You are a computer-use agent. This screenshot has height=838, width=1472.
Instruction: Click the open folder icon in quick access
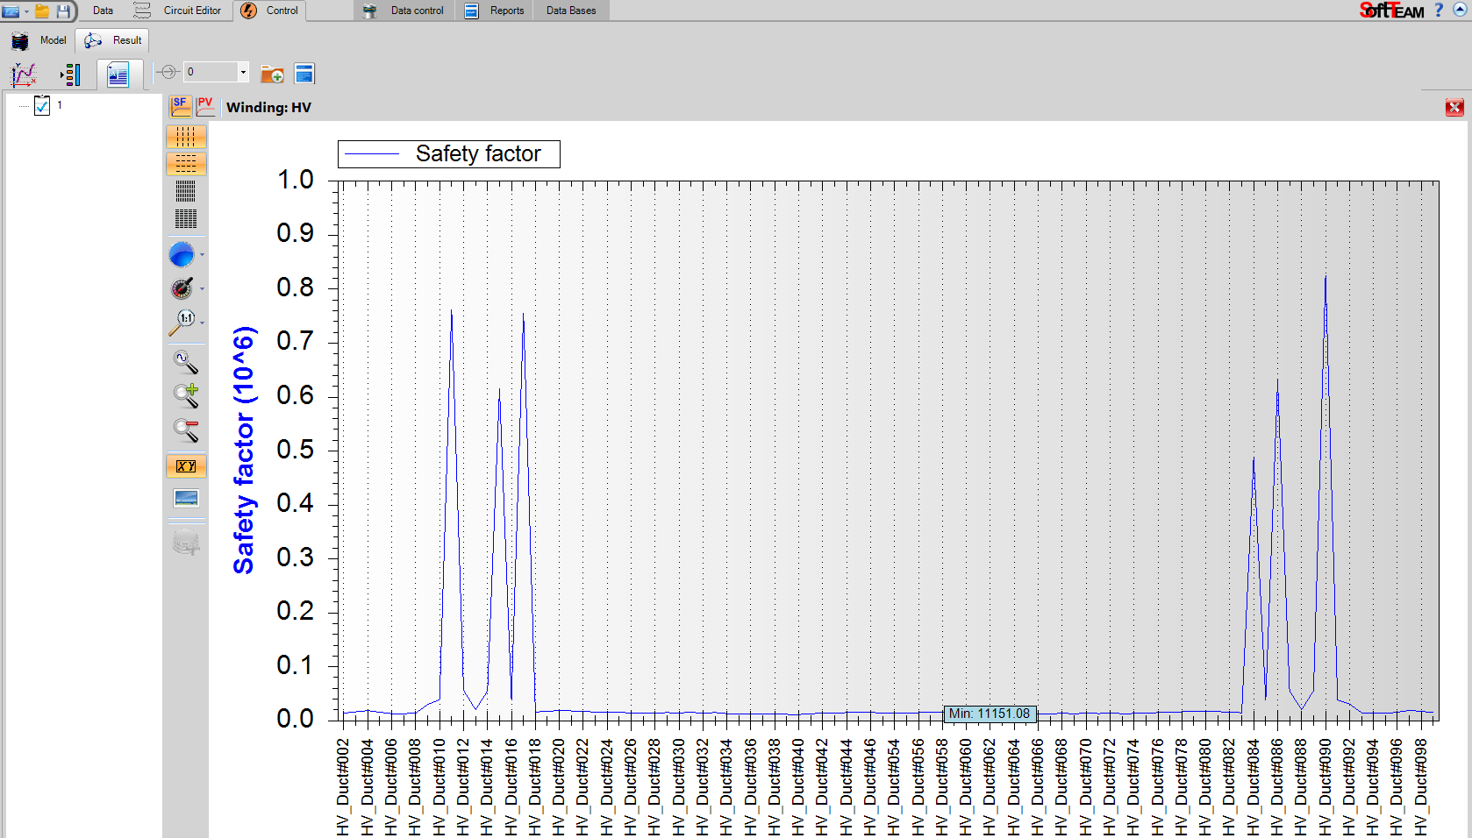tap(41, 11)
